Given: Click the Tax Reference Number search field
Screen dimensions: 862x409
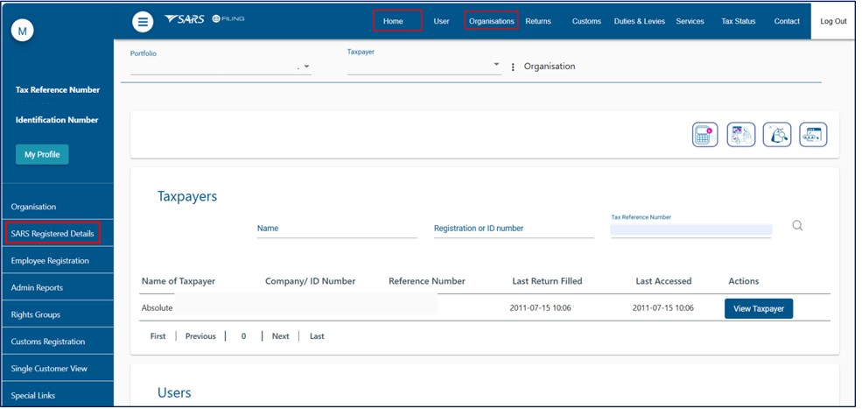Looking at the screenshot, I should 691,229.
